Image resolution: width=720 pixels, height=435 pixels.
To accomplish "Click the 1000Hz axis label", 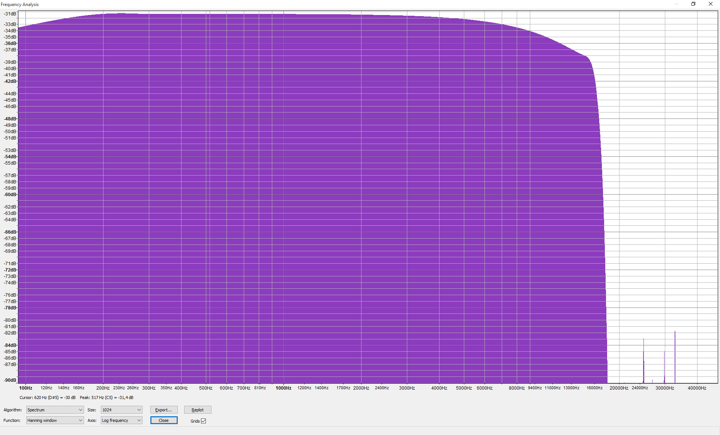I will tap(283, 388).
